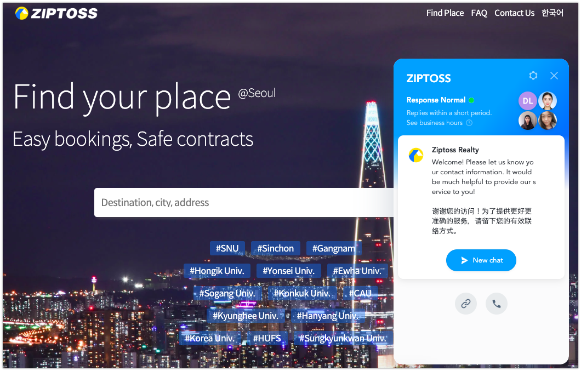This screenshot has height=371, width=581.
Task: Go to Contact Us
Action: 514,13
